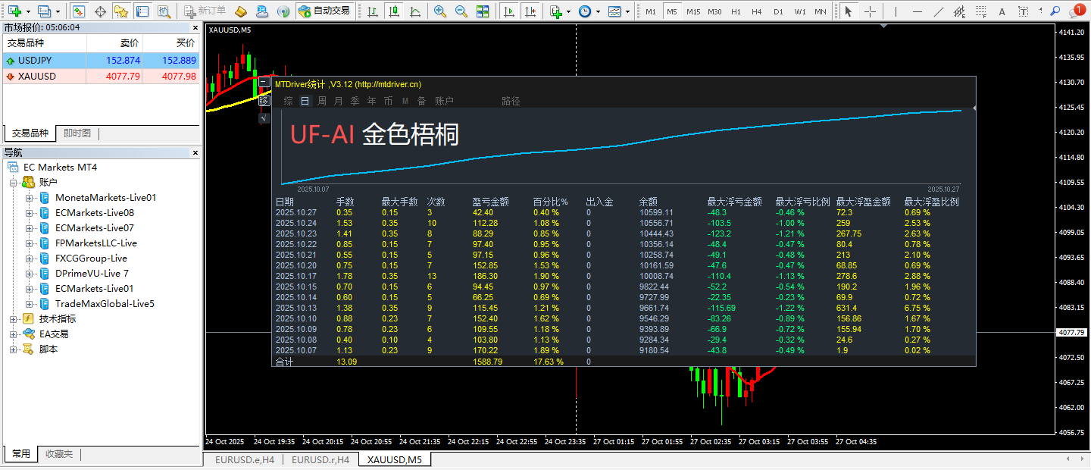The width and height of the screenshot is (1091, 470).
Task: Open the periodicity clock dropdown arrow
Action: pos(599,11)
